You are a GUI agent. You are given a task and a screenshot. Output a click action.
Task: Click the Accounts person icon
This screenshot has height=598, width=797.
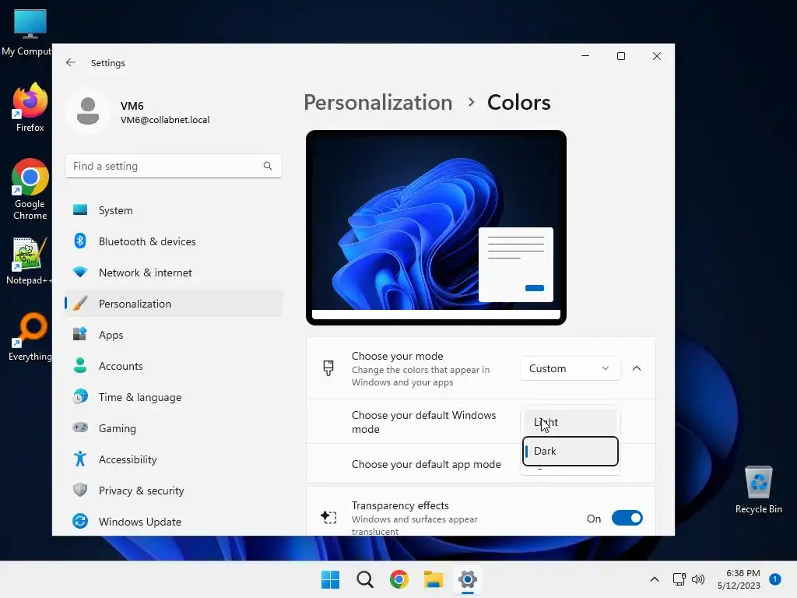[x=80, y=365]
